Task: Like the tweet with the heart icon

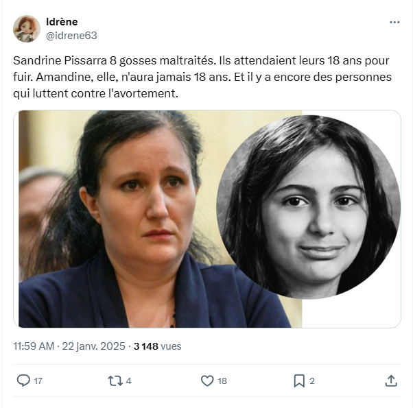Action: [207, 381]
